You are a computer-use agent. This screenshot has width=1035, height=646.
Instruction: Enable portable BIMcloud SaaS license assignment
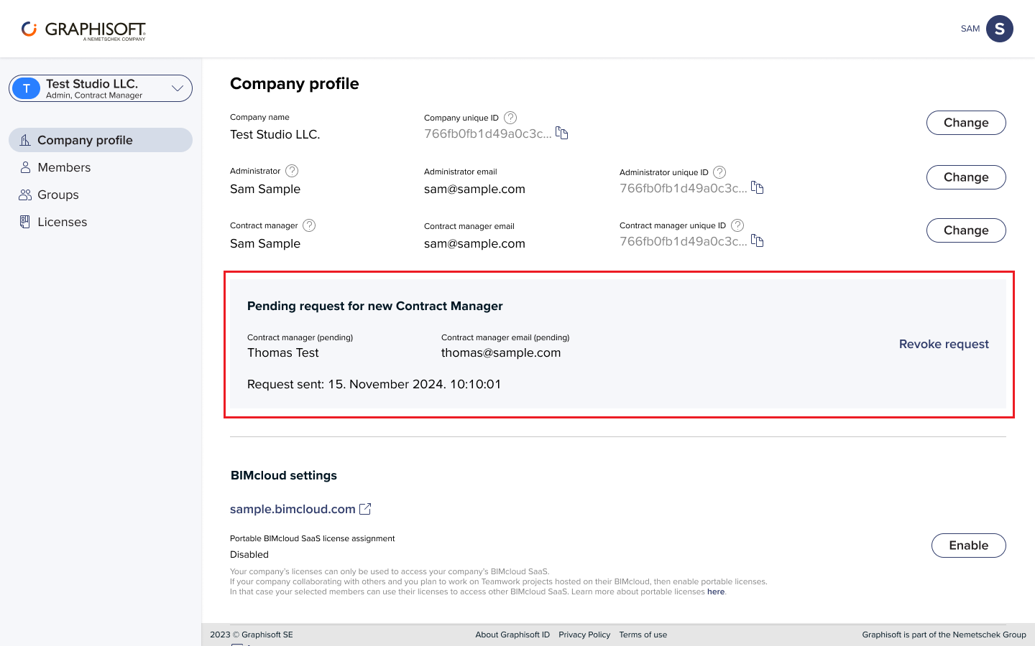[969, 546]
